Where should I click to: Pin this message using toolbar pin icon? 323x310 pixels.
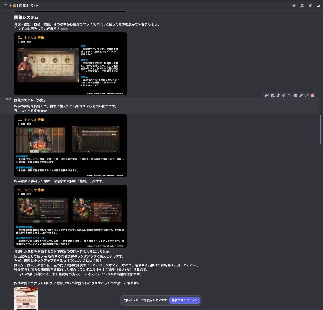coord(278,95)
